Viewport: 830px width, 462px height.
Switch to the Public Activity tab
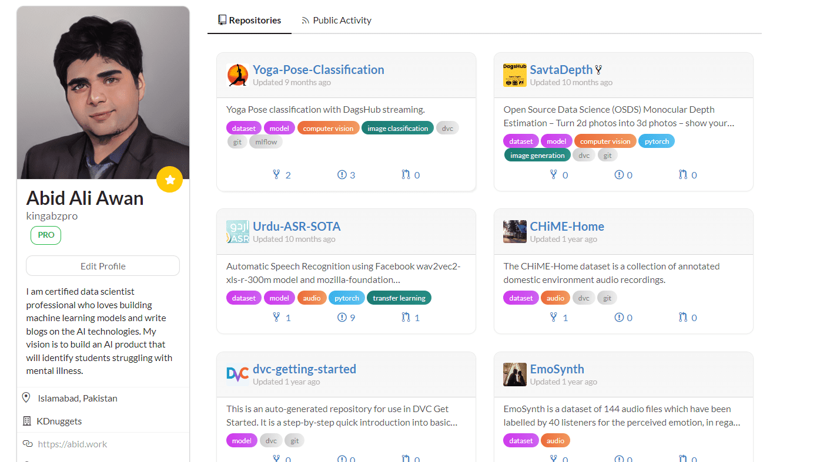pyautogui.click(x=336, y=20)
